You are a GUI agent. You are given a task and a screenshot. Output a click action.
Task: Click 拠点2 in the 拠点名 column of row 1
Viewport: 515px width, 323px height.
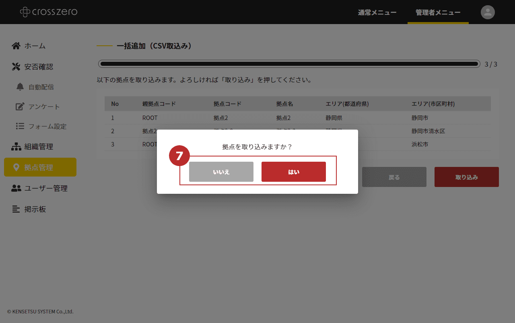pyautogui.click(x=283, y=118)
